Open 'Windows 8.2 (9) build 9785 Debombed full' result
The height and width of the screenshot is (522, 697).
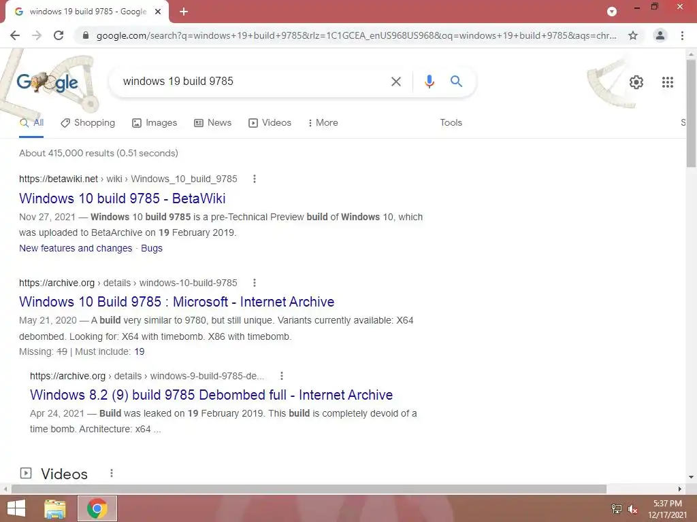point(211,395)
